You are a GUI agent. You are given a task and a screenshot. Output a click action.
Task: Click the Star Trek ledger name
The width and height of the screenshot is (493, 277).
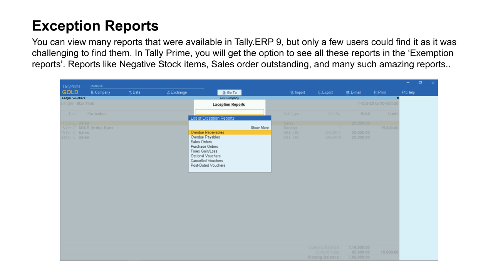pos(86,103)
